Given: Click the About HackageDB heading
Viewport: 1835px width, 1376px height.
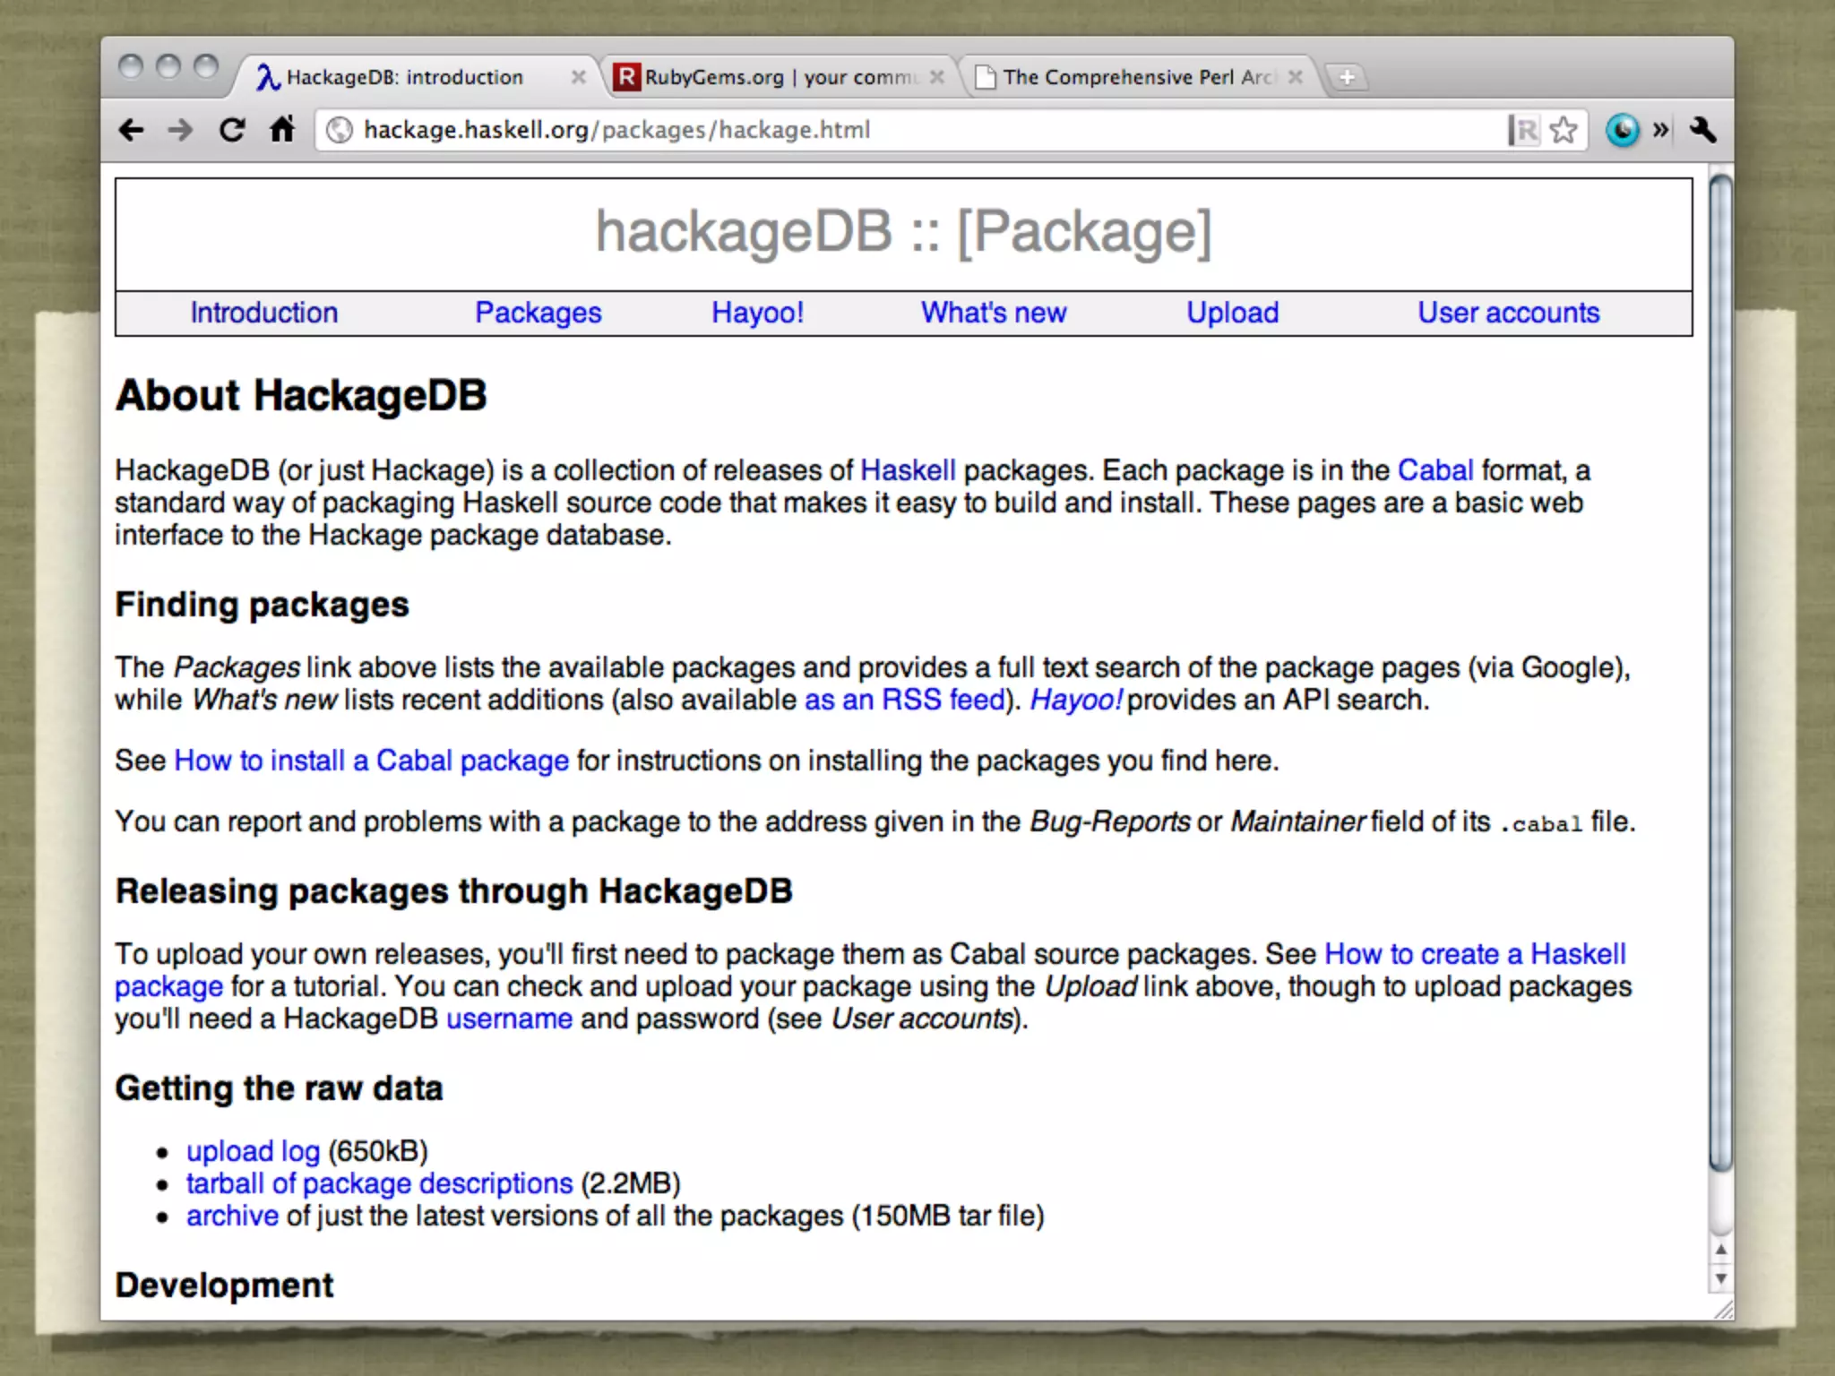Looking at the screenshot, I should [x=301, y=395].
